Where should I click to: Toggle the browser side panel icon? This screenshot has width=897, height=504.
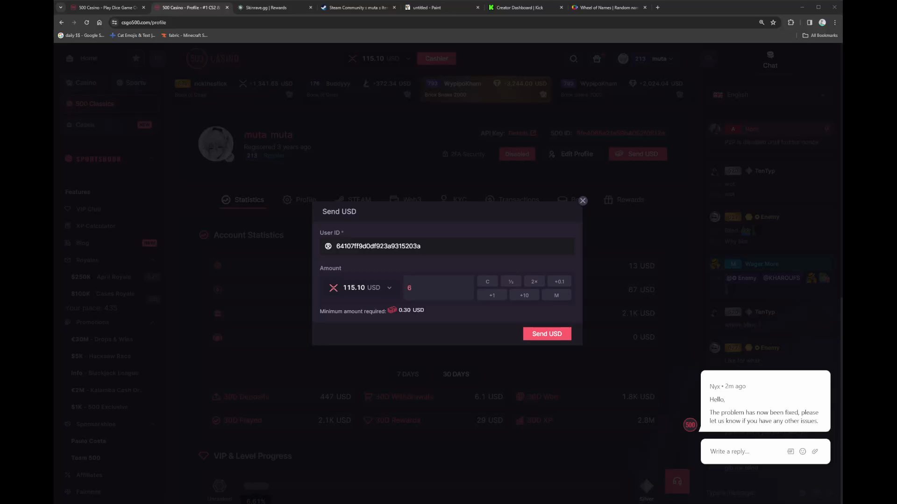810,22
